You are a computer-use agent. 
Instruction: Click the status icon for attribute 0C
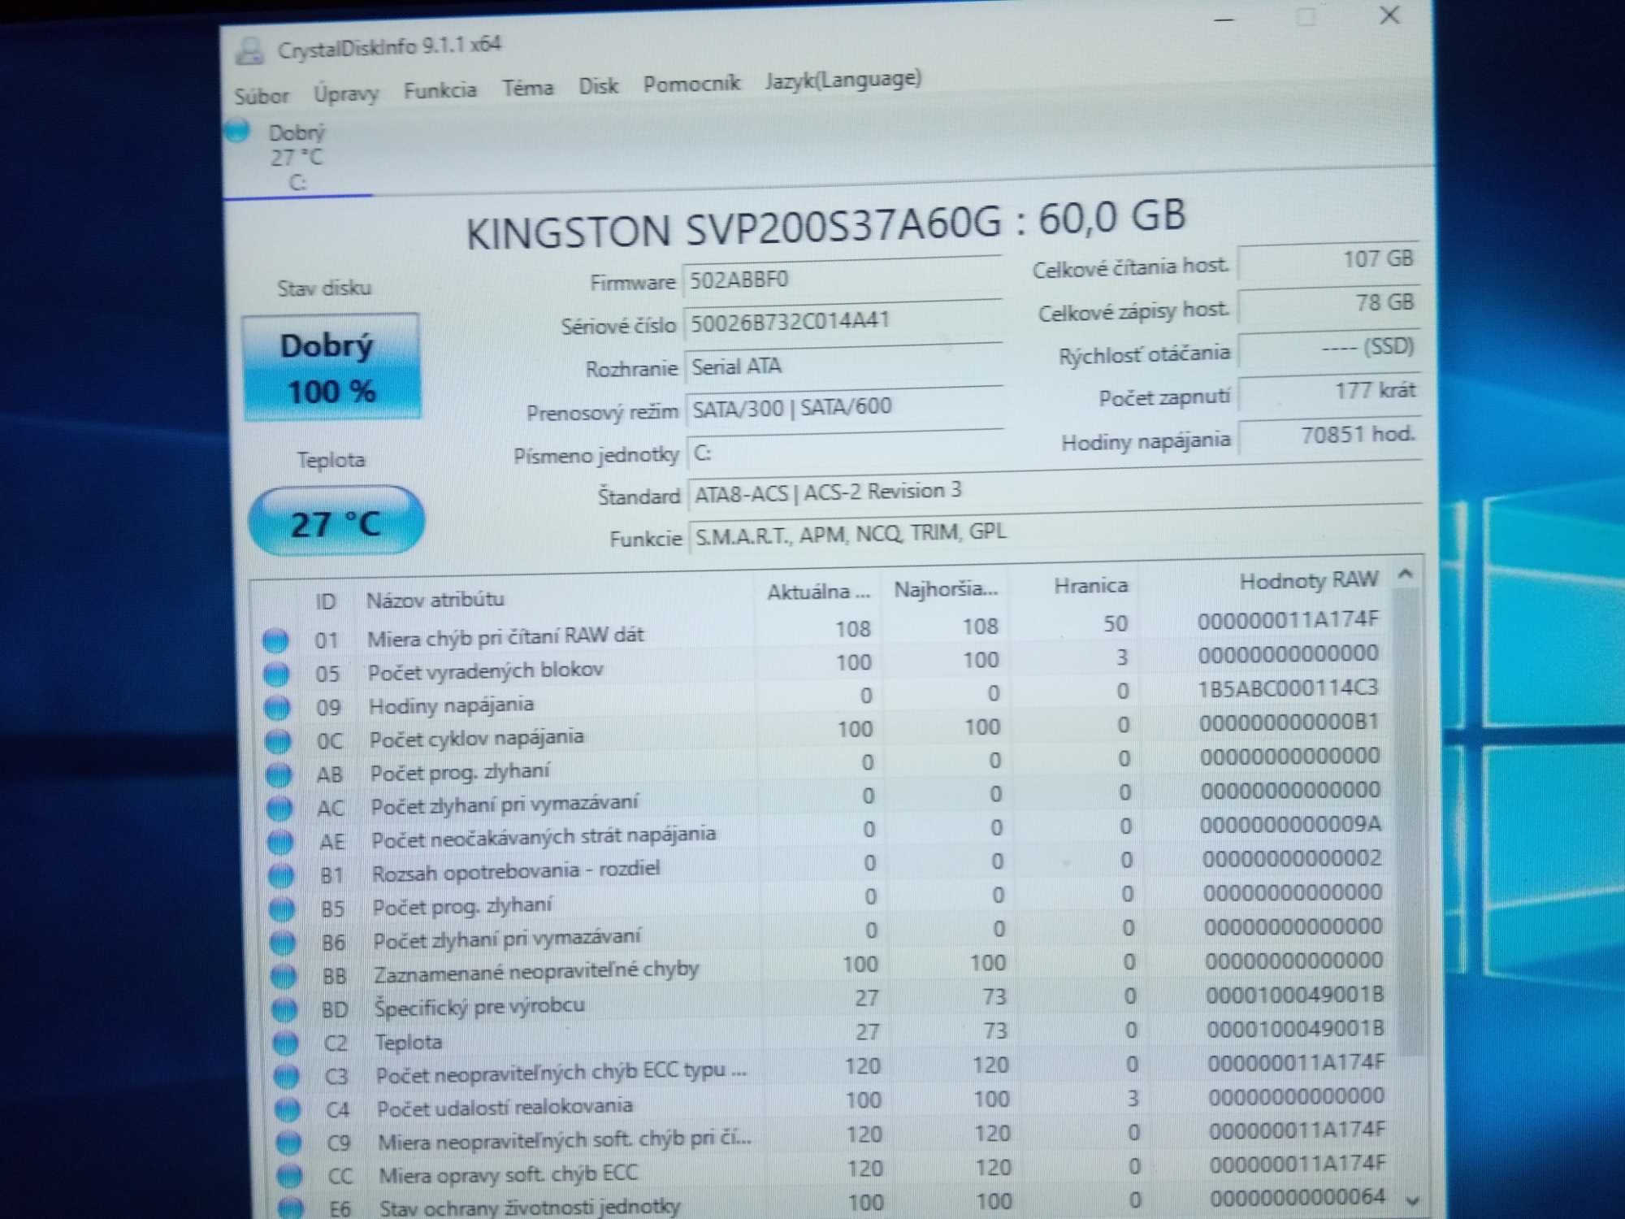[x=278, y=741]
